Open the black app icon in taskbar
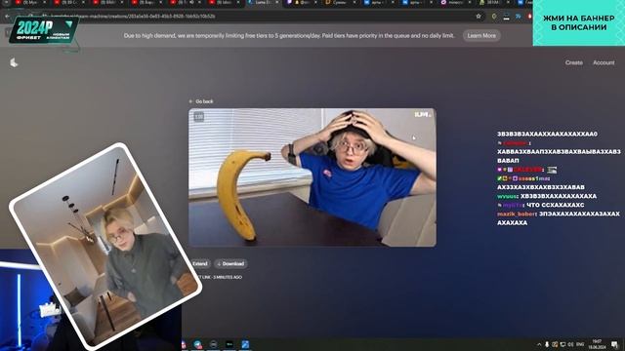The width and height of the screenshot is (625, 351). click(229, 344)
